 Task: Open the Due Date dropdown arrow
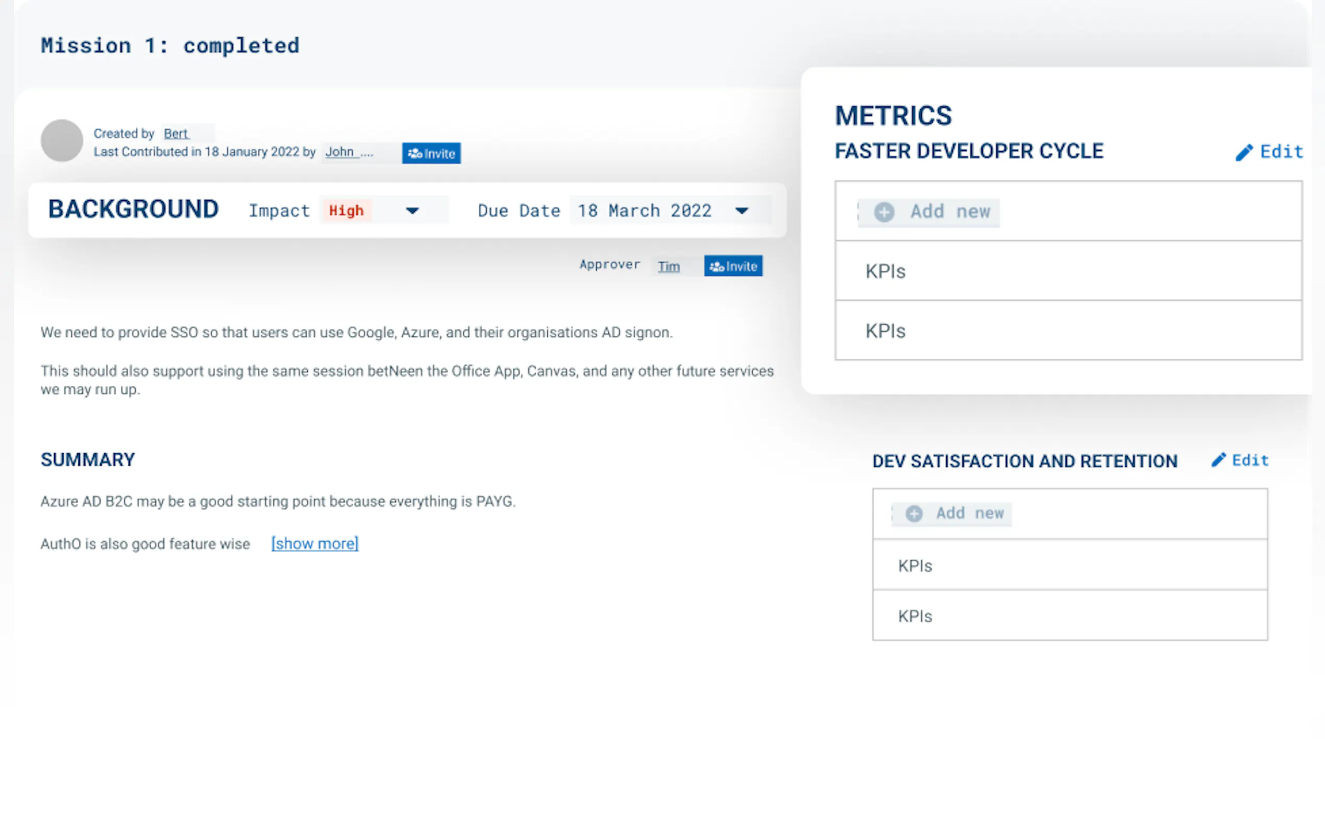point(742,211)
